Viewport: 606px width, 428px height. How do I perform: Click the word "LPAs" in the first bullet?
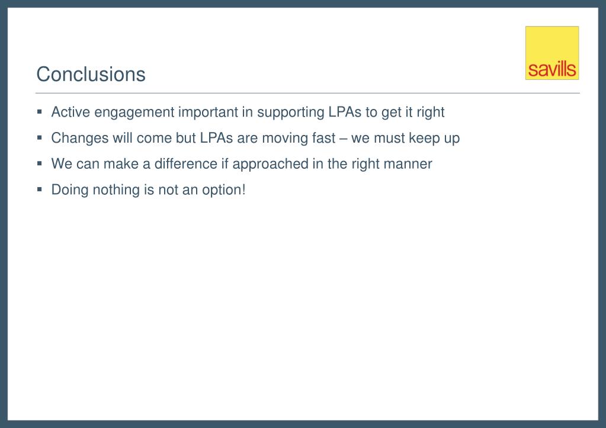pos(345,112)
